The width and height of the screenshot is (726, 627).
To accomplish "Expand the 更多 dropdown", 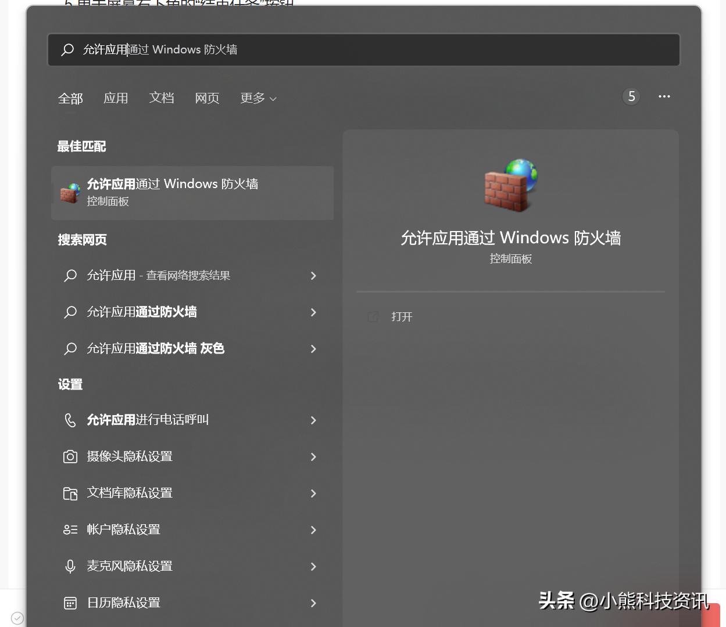I will pyautogui.click(x=258, y=98).
